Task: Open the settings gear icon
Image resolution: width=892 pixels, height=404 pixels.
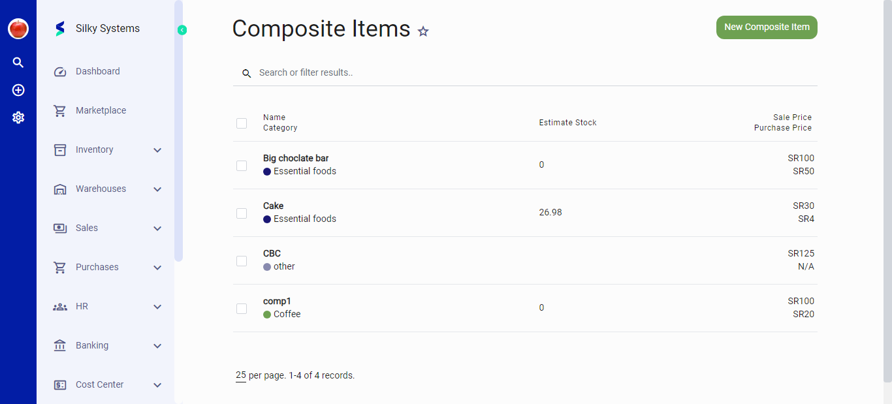Action: tap(18, 117)
